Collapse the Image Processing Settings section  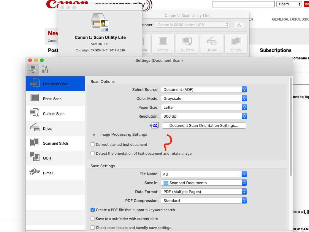pyautogui.click(x=94, y=135)
